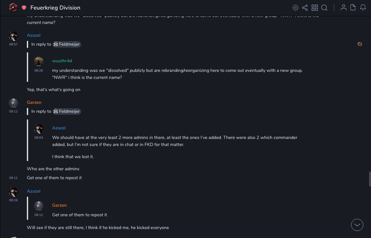Click the 08:04 timestamp in quoted message
Screen dimensions: 371x238
39,137
